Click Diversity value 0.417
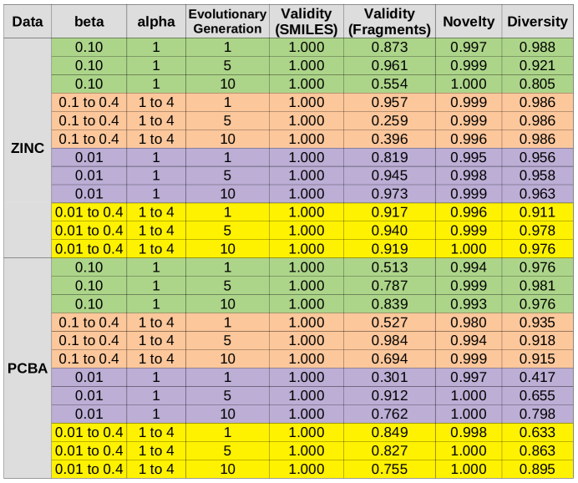Screen dimensions: 578x483 tap(537, 377)
